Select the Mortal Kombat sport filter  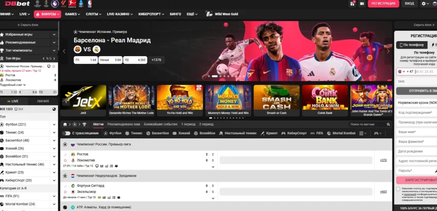click(341, 133)
